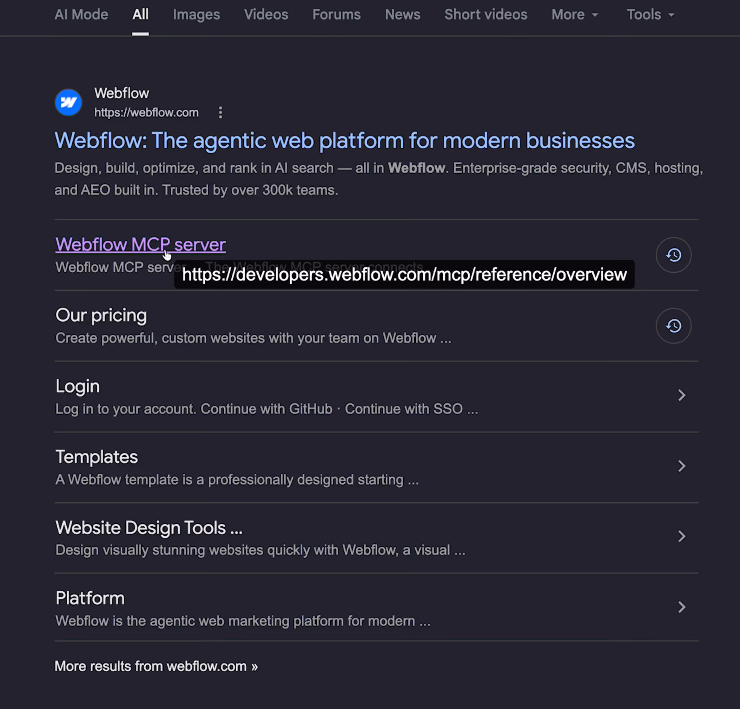Expand the Website Design Tools chevron
This screenshot has height=709, width=740.
click(682, 536)
